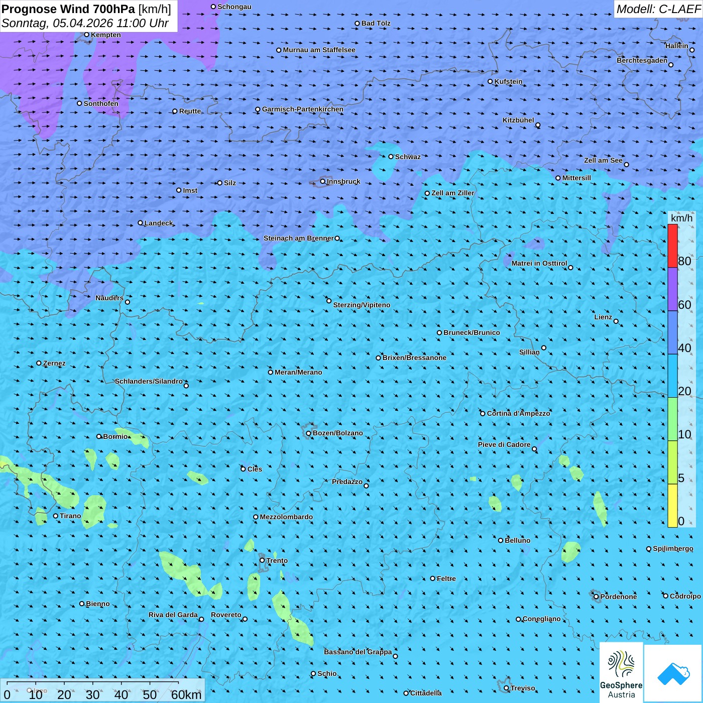Click the purple 60-80 km/h legend color

(672, 289)
